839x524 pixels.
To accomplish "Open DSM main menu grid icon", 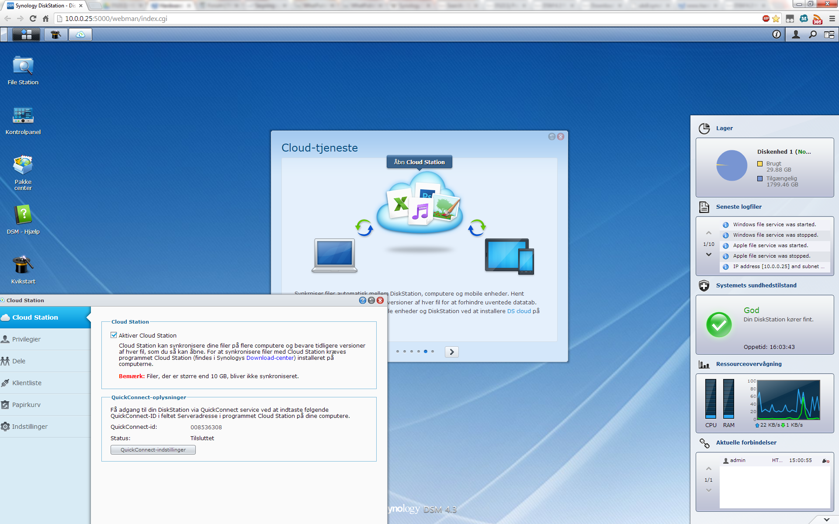I will point(26,34).
